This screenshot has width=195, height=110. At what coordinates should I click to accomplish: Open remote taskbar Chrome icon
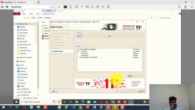coord(113,102)
